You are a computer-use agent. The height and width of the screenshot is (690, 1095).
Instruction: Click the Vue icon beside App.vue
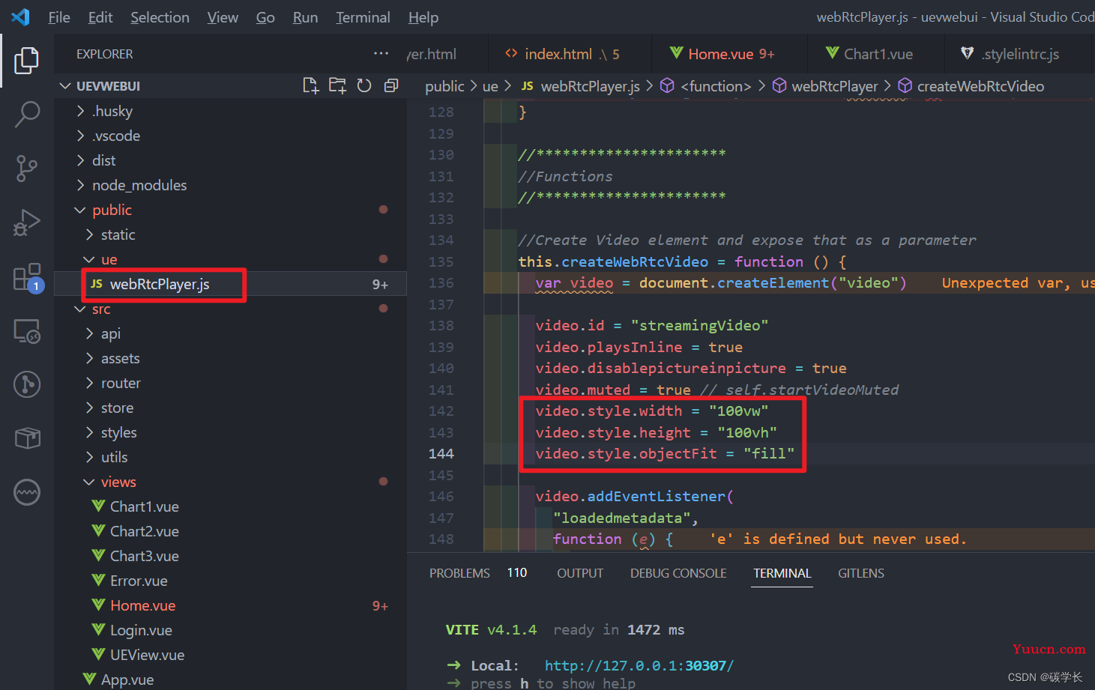tap(89, 680)
